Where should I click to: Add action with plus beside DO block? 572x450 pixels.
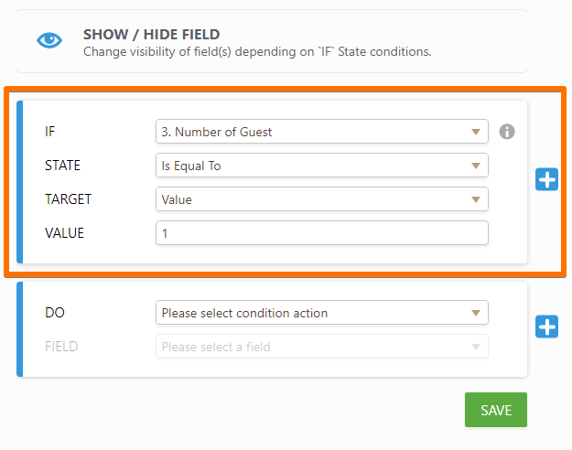546,326
